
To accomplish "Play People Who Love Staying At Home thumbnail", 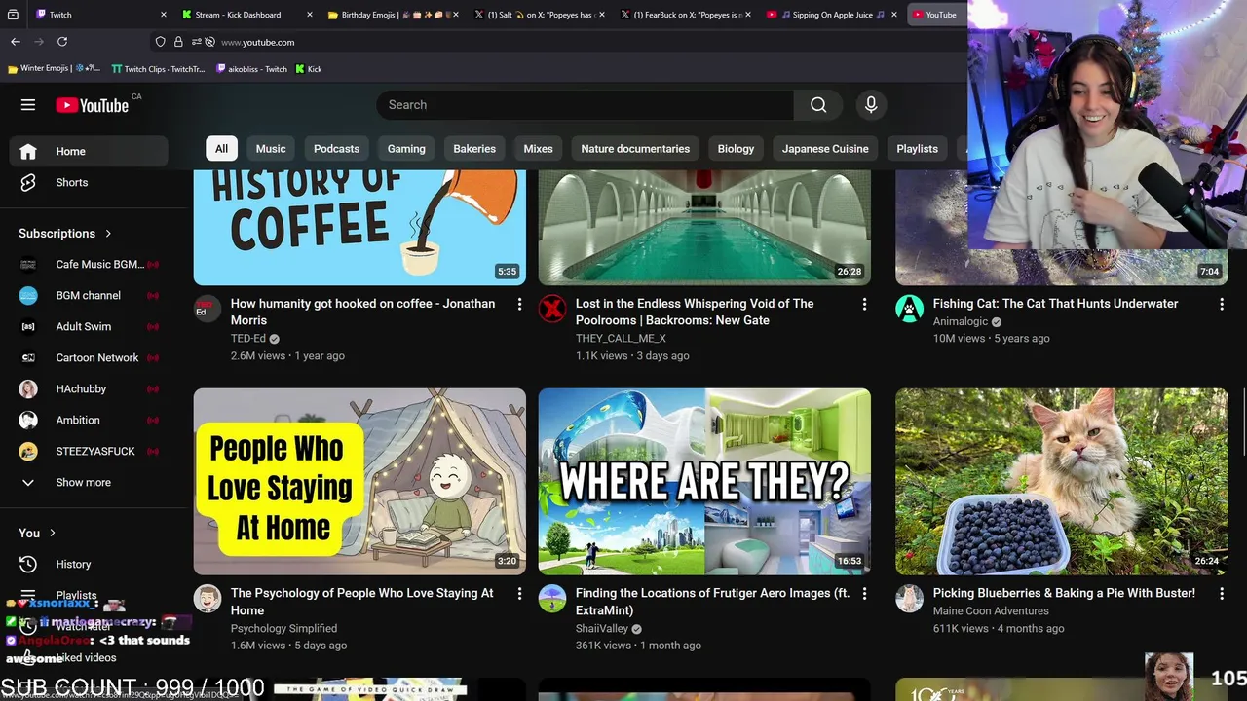I will click(x=359, y=482).
